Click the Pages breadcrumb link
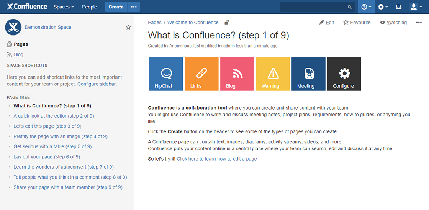Screen dimensions: 429x210 (x=155, y=23)
